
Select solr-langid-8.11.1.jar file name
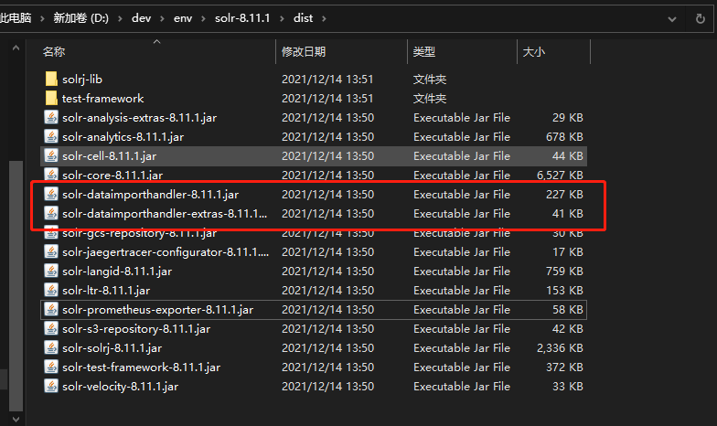click(x=117, y=271)
